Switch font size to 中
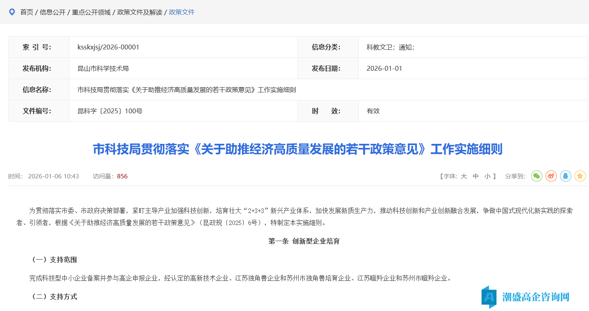 475,176
